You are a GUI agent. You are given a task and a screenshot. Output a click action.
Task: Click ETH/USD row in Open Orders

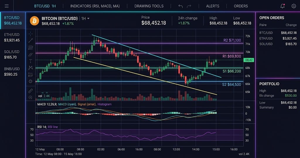point(278,38)
